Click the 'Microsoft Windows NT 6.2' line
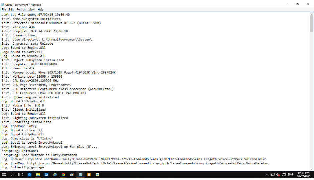The width and height of the screenshot is (314, 180). [51, 23]
